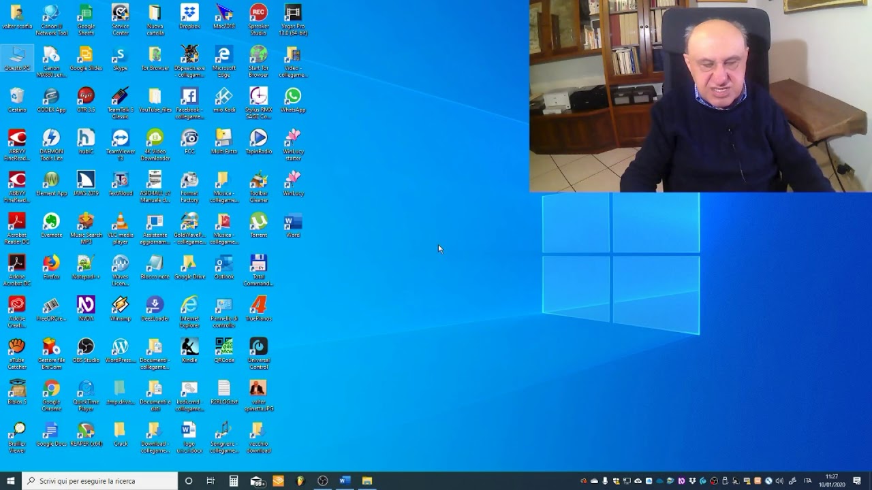872x490 pixels.
Task: Launch the Tor Browser shortcut
Action: (155, 59)
